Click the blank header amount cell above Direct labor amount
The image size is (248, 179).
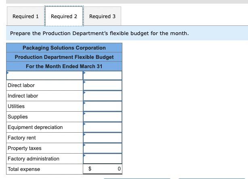click(103, 75)
